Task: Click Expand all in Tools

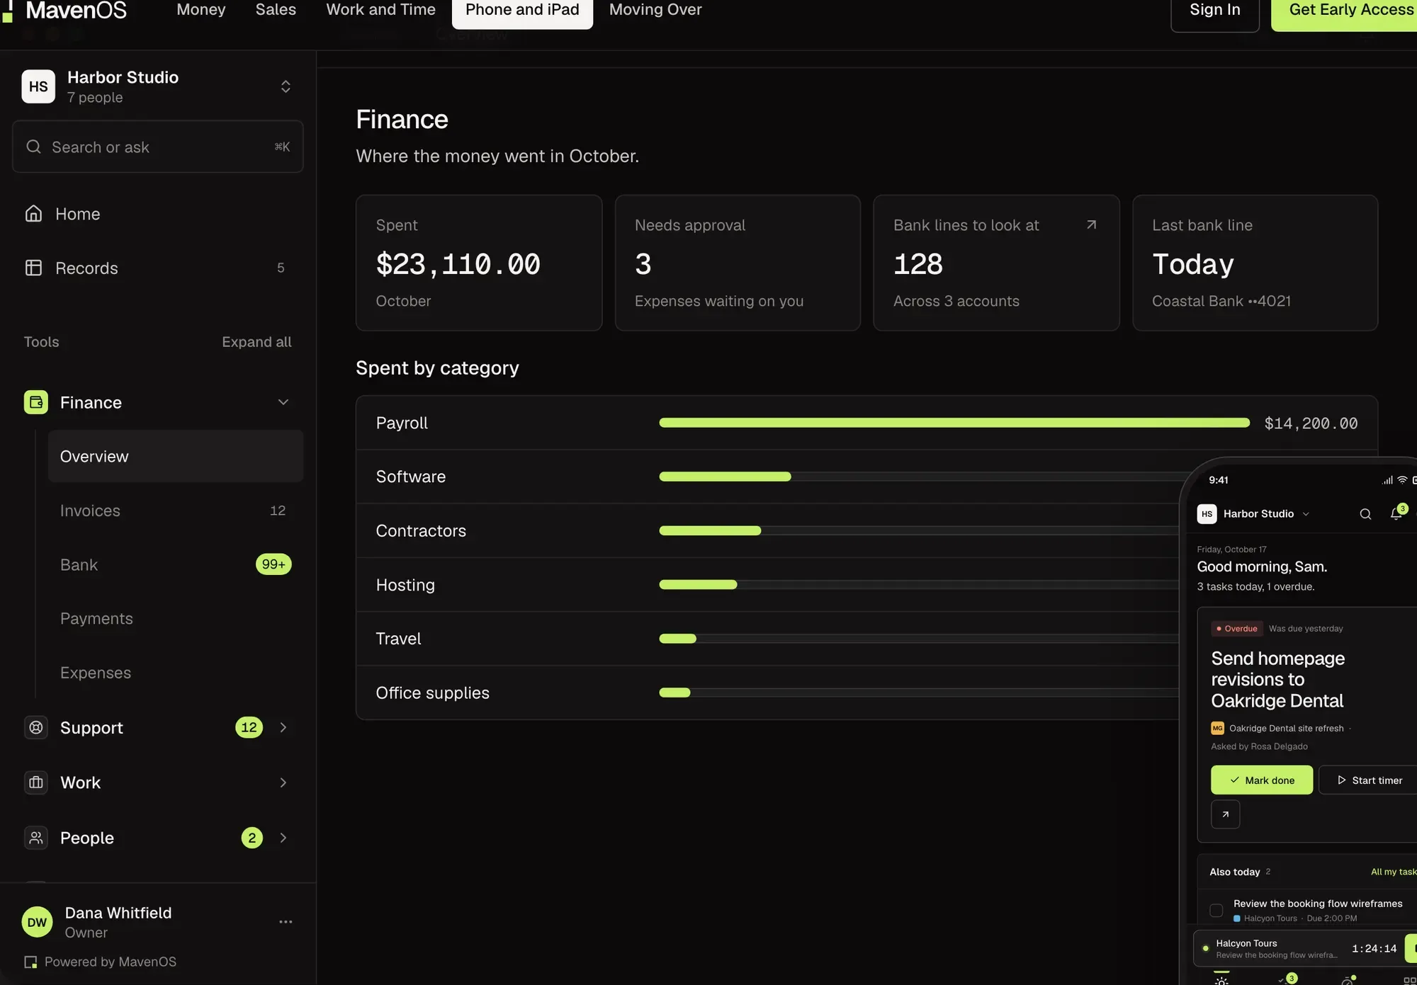Action: [x=256, y=342]
